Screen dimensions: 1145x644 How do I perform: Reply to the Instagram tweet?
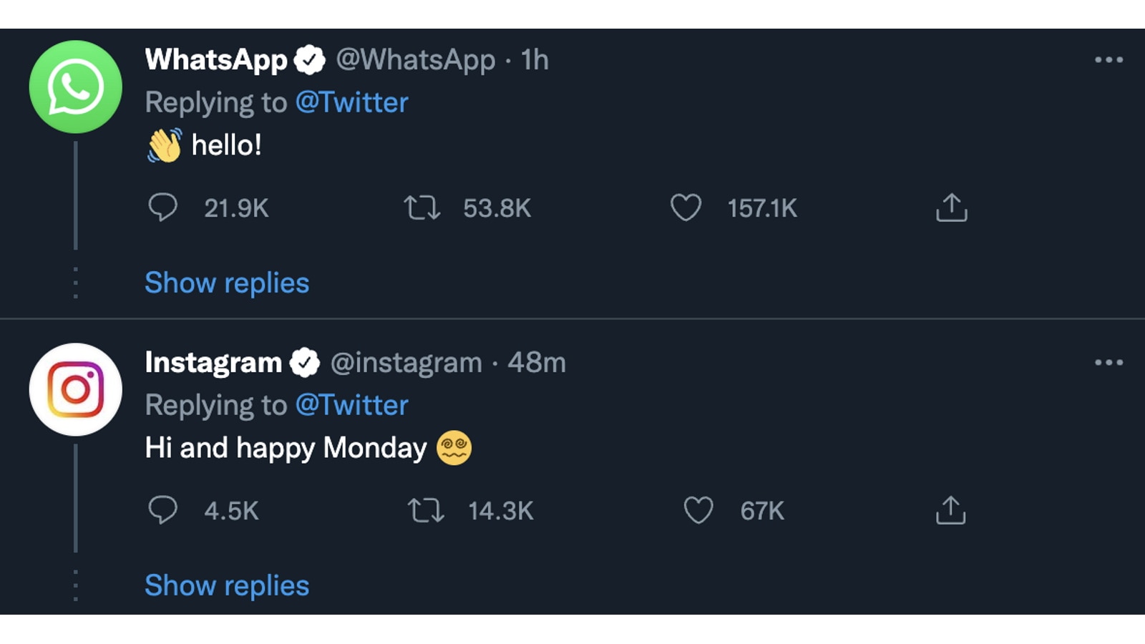(x=162, y=511)
